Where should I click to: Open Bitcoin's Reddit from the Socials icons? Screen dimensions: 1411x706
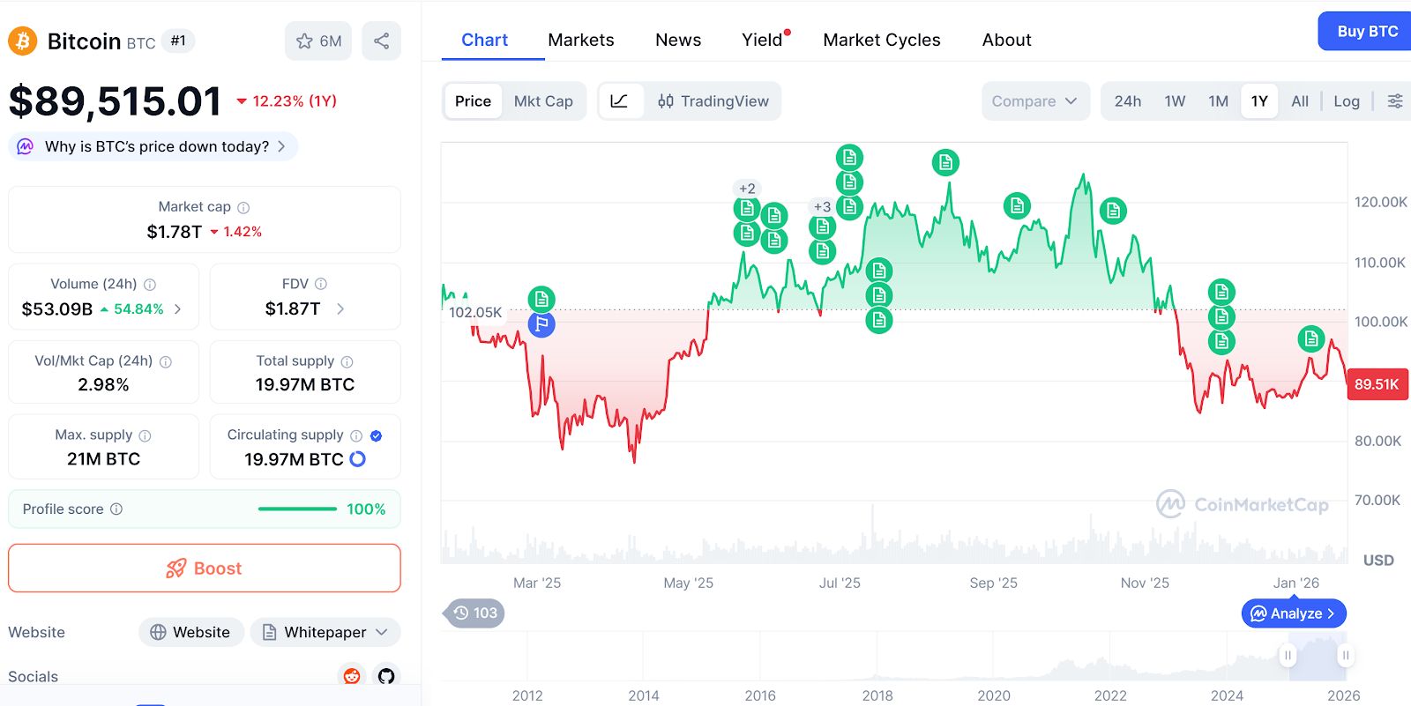[353, 675]
